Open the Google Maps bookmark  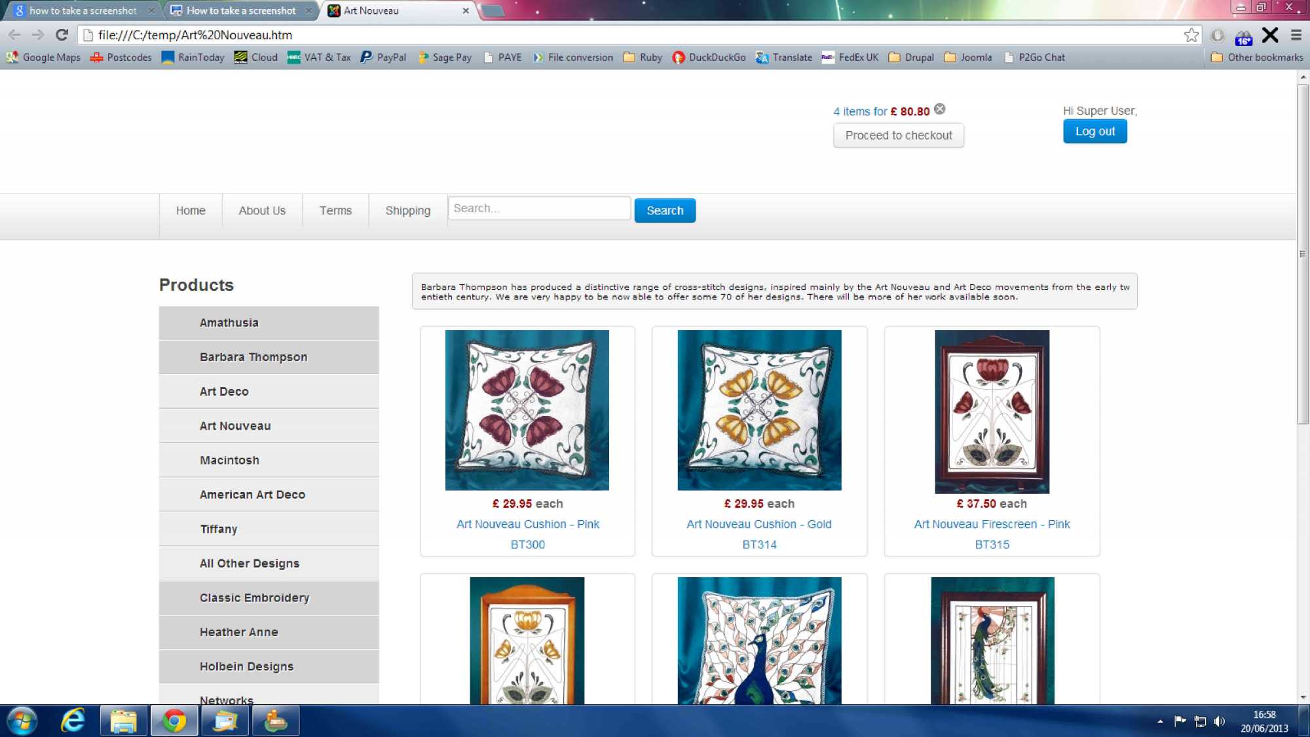(43, 57)
